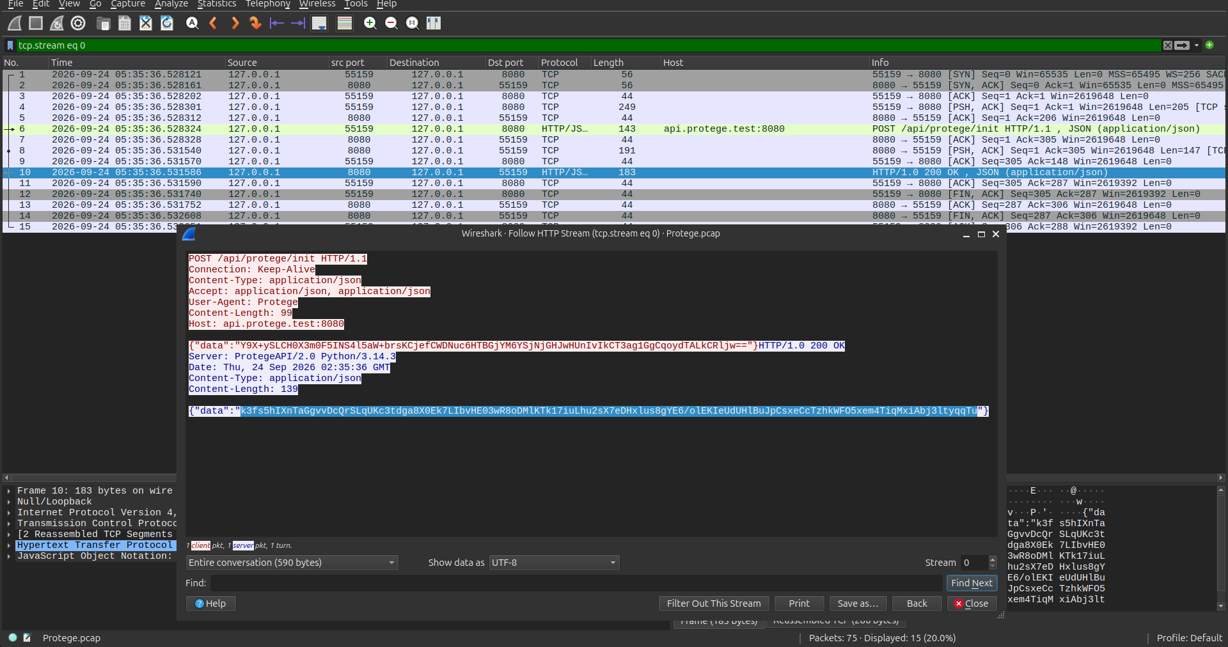1228x647 pixels.
Task: Find a packet magnifier icon
Action: (193, 24)
